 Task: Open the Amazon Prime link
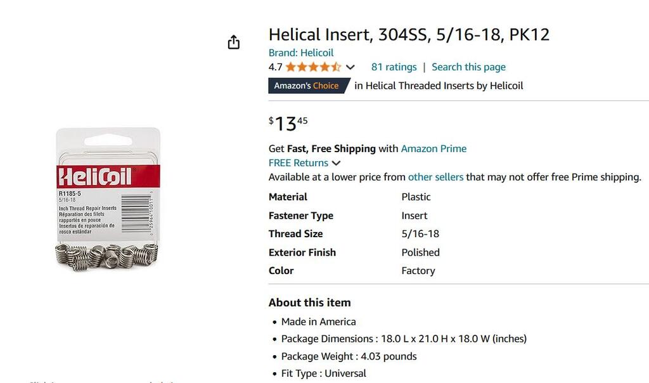point(434,148)
